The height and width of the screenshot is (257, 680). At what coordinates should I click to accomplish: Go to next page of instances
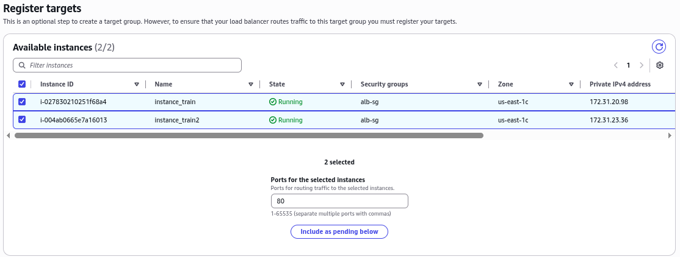642,65
